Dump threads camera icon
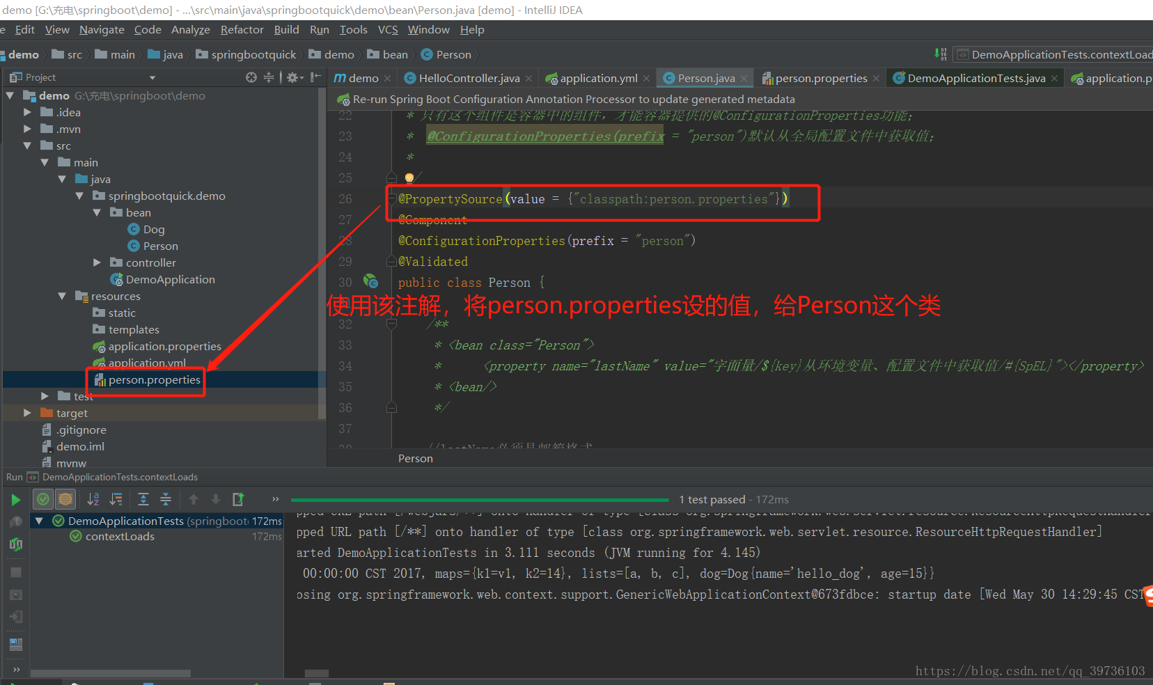 pyautogui.click(x=15, y=595)
